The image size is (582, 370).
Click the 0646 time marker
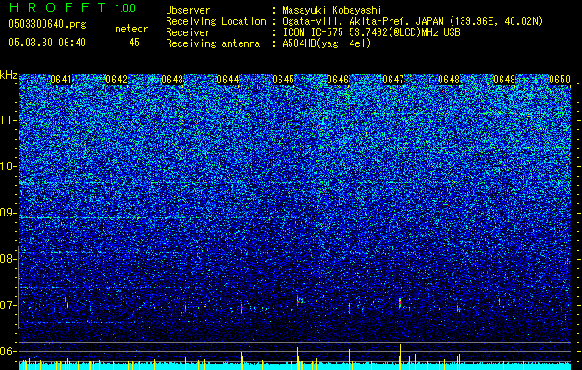click(x=338, y=80)
